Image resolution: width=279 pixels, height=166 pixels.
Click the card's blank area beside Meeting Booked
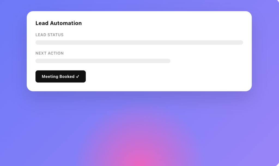click(160, 76)
